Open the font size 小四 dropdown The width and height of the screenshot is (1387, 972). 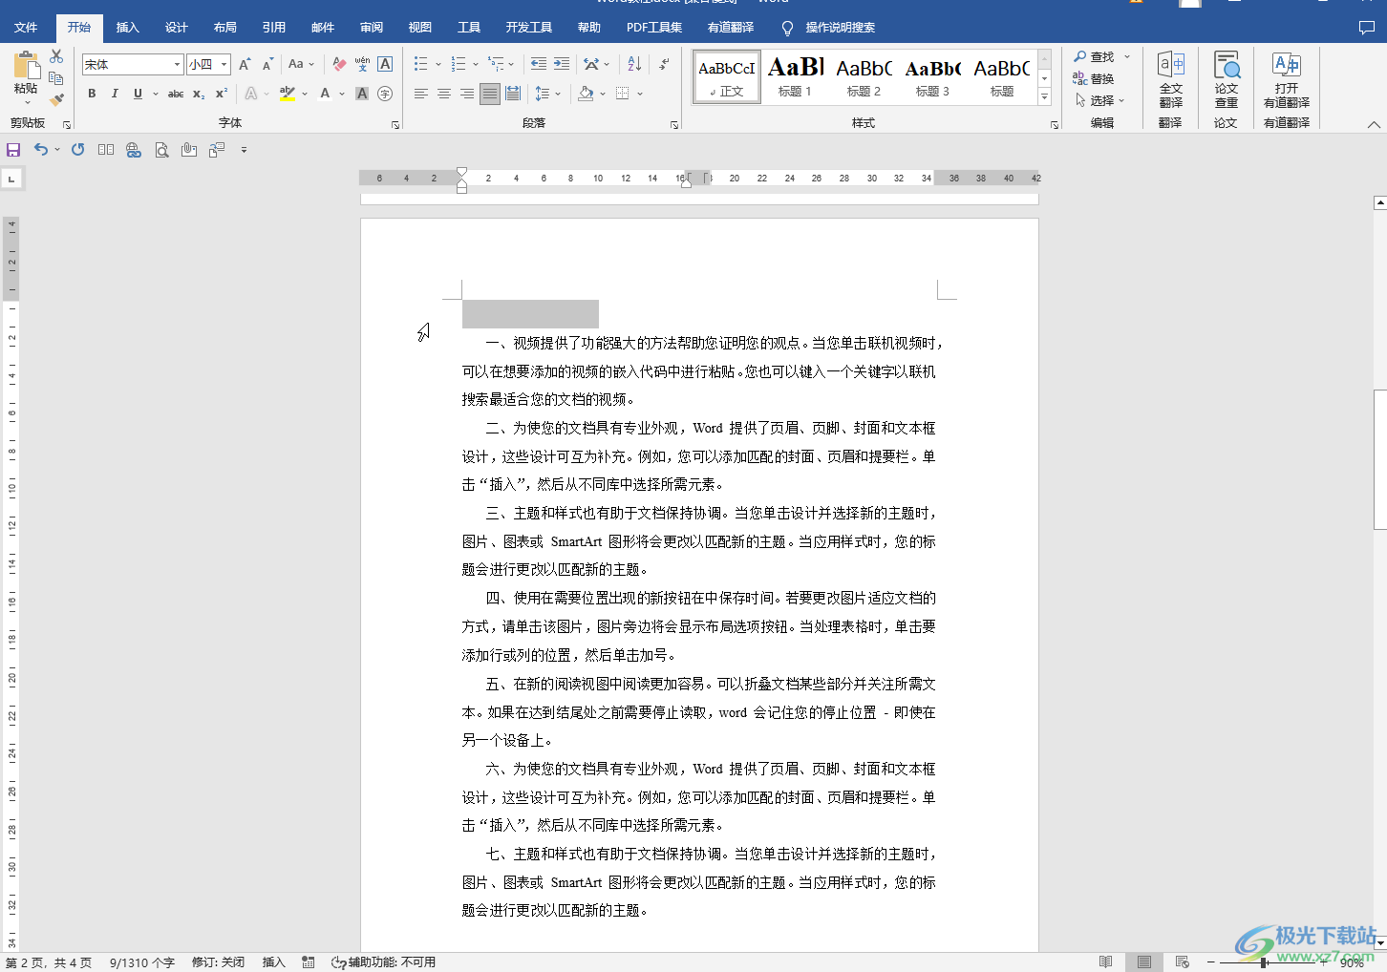click(x=224, y=64)
